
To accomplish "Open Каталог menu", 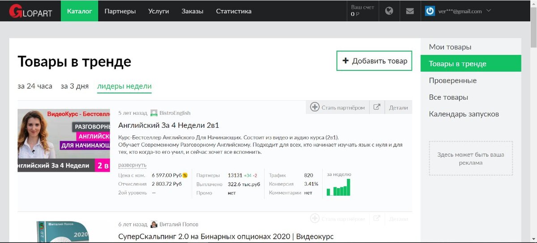I will [80, 11].
